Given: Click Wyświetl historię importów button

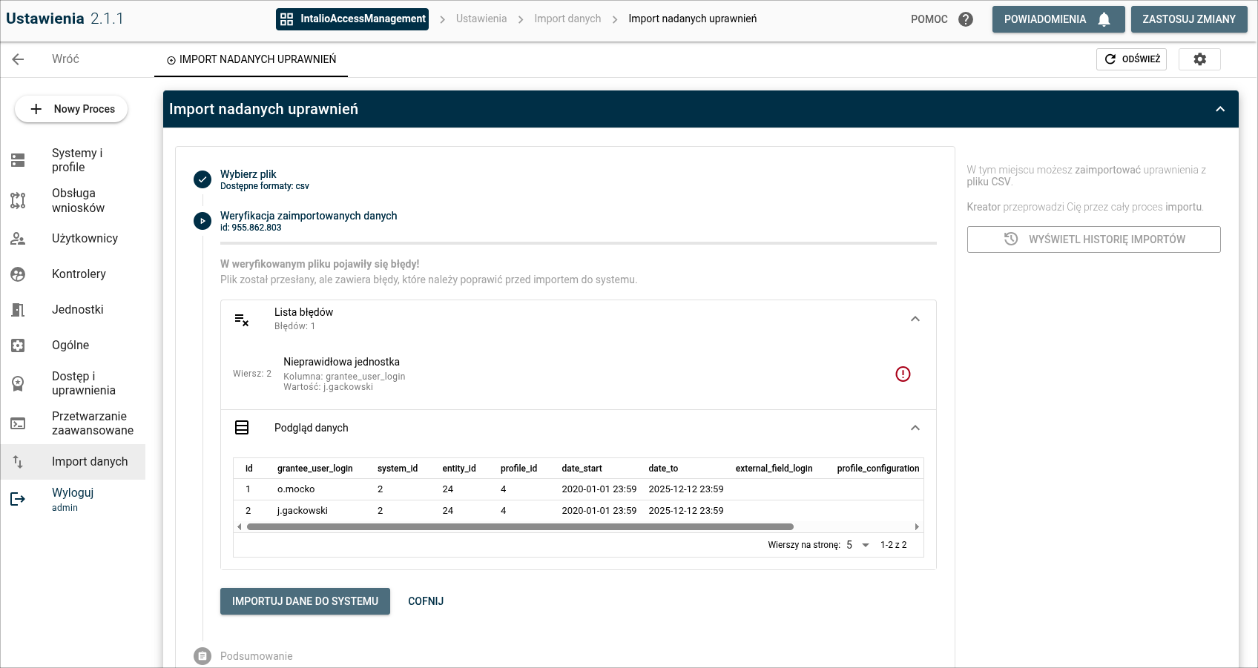Looking at the screenshot, I should pos(1093,239).
